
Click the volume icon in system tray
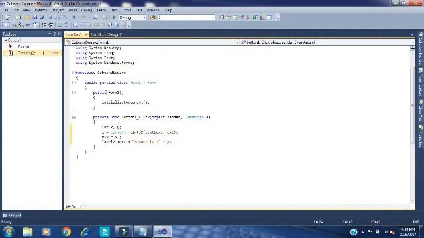coord(392,232)
